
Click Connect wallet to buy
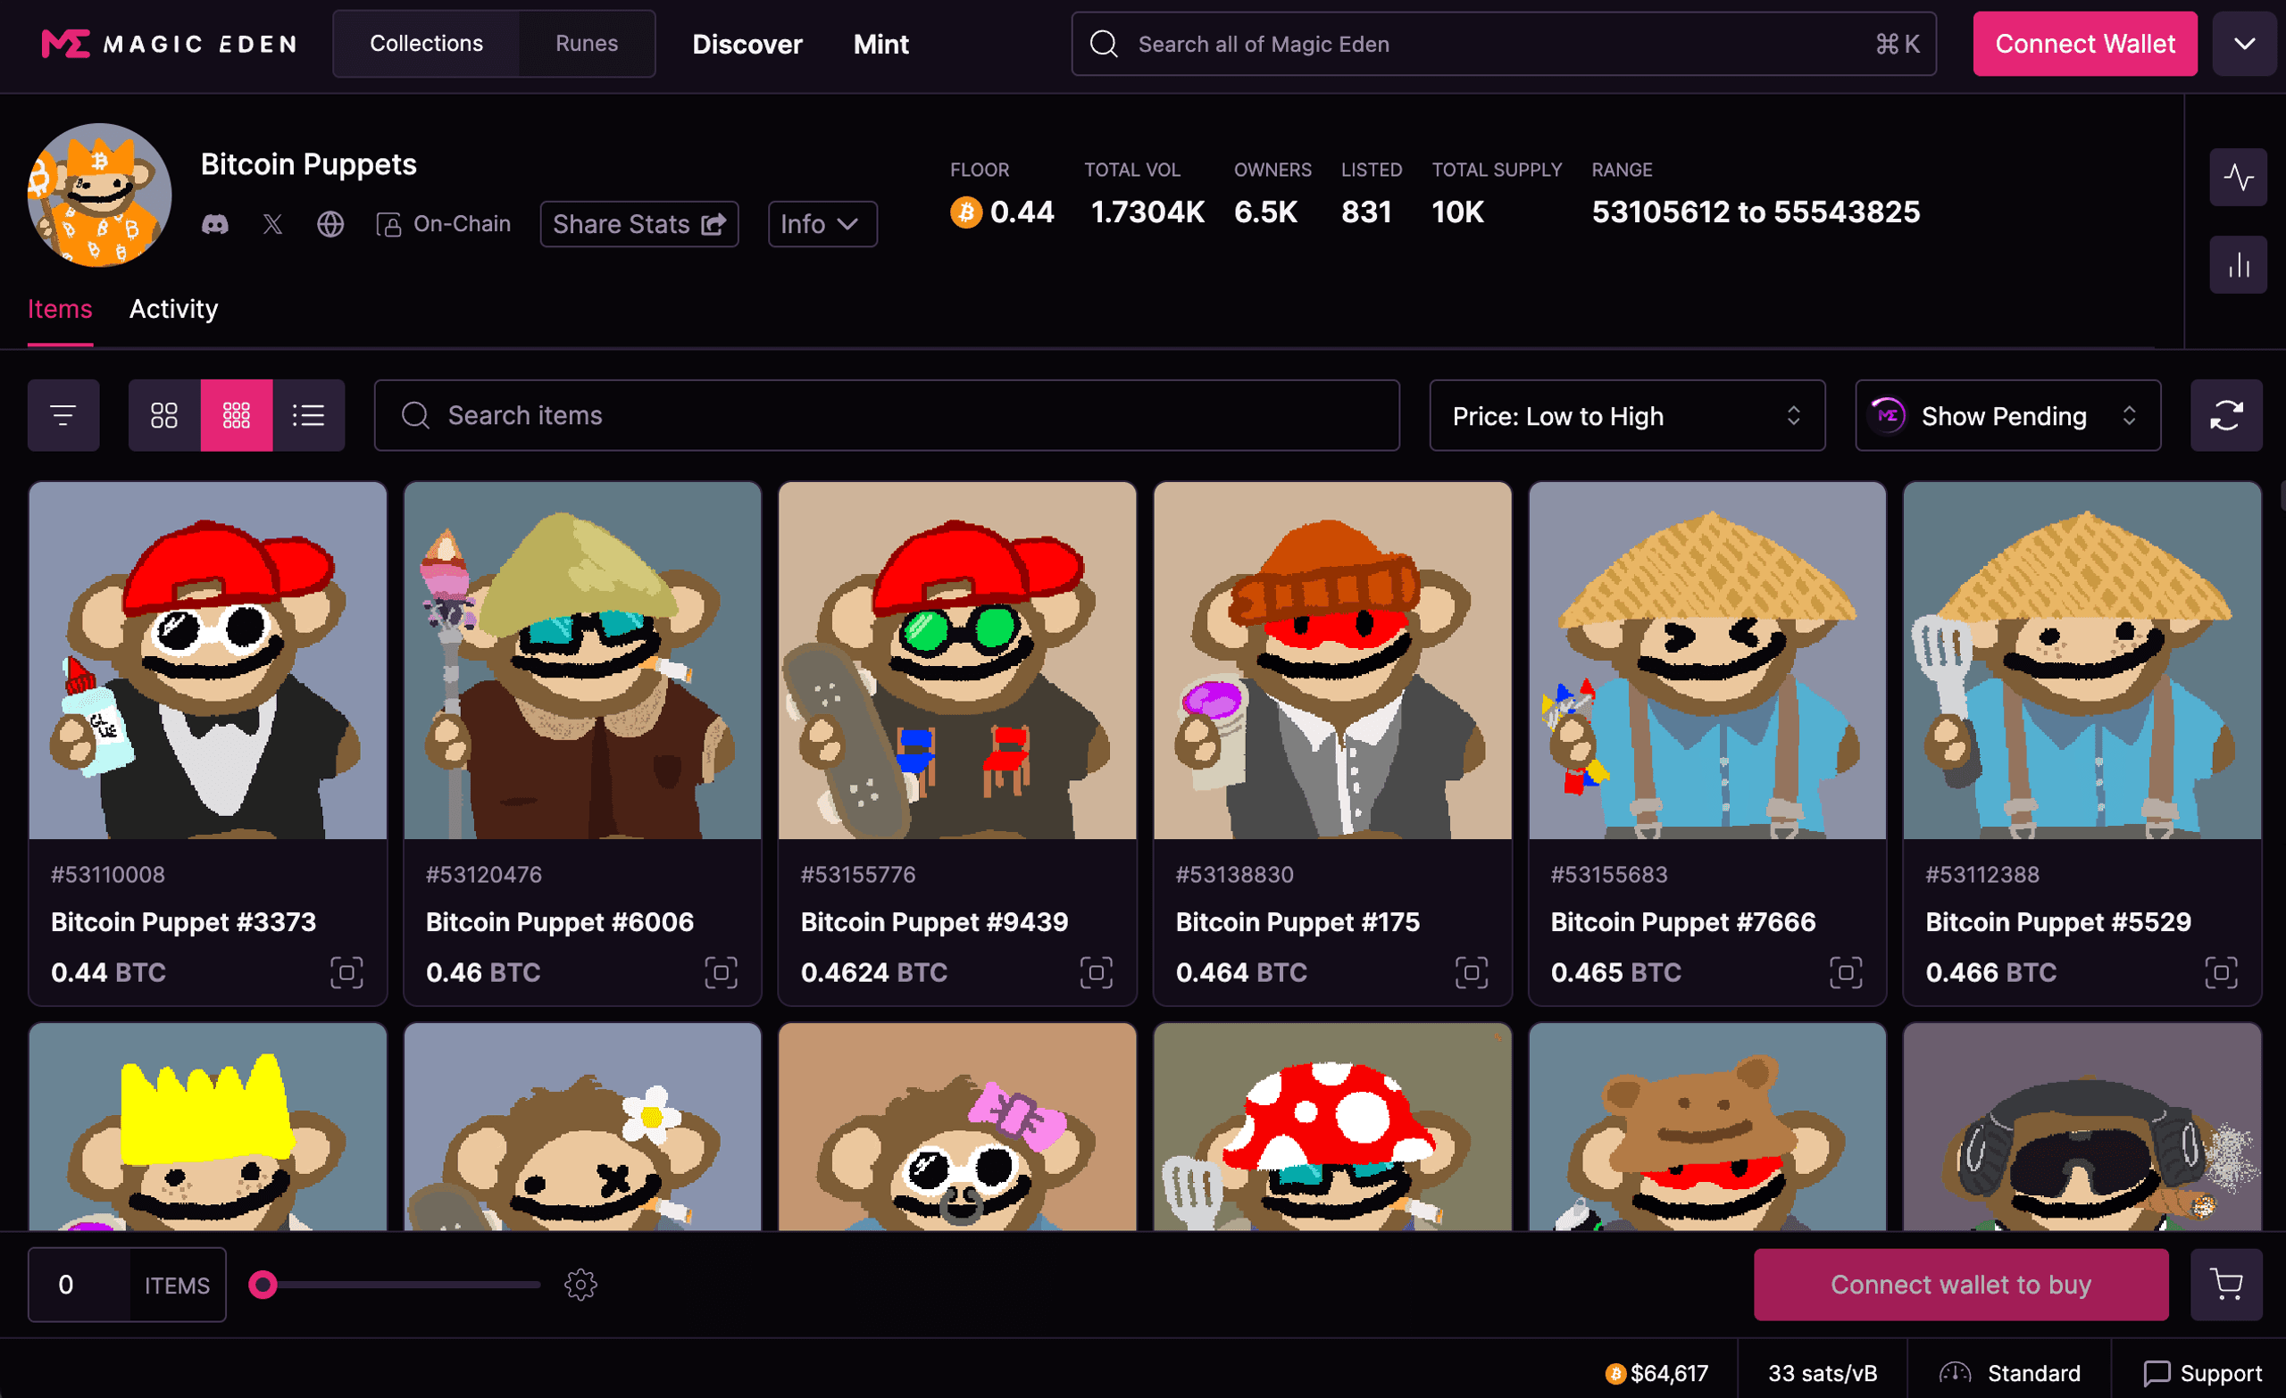tap(1959, 1285)
